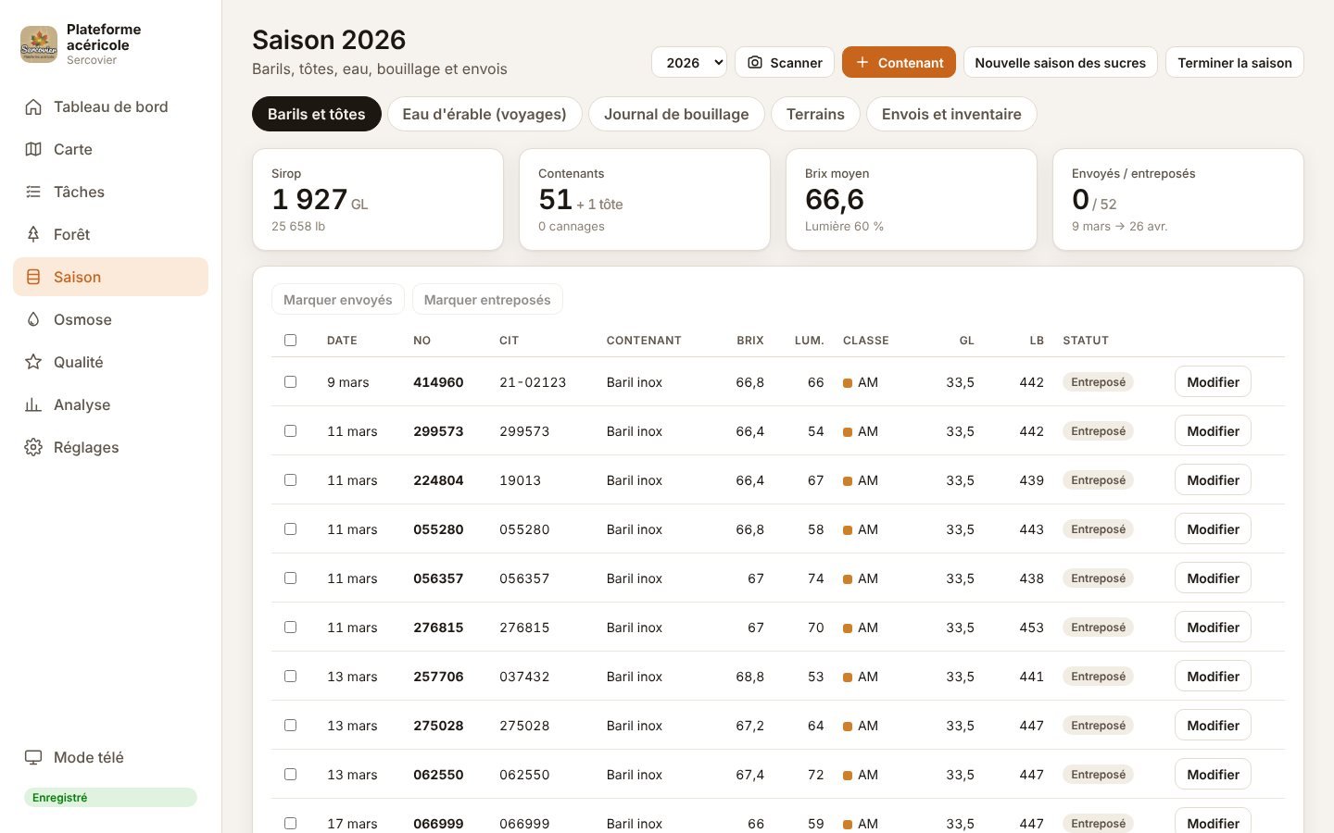The width and height of the screenshot is (1334, 833).
Task: Select the Barils et tôtes tab
Action: pos(317,114)
